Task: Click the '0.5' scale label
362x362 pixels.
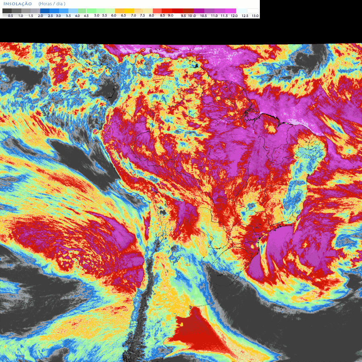Action: (x=10, y=16)
